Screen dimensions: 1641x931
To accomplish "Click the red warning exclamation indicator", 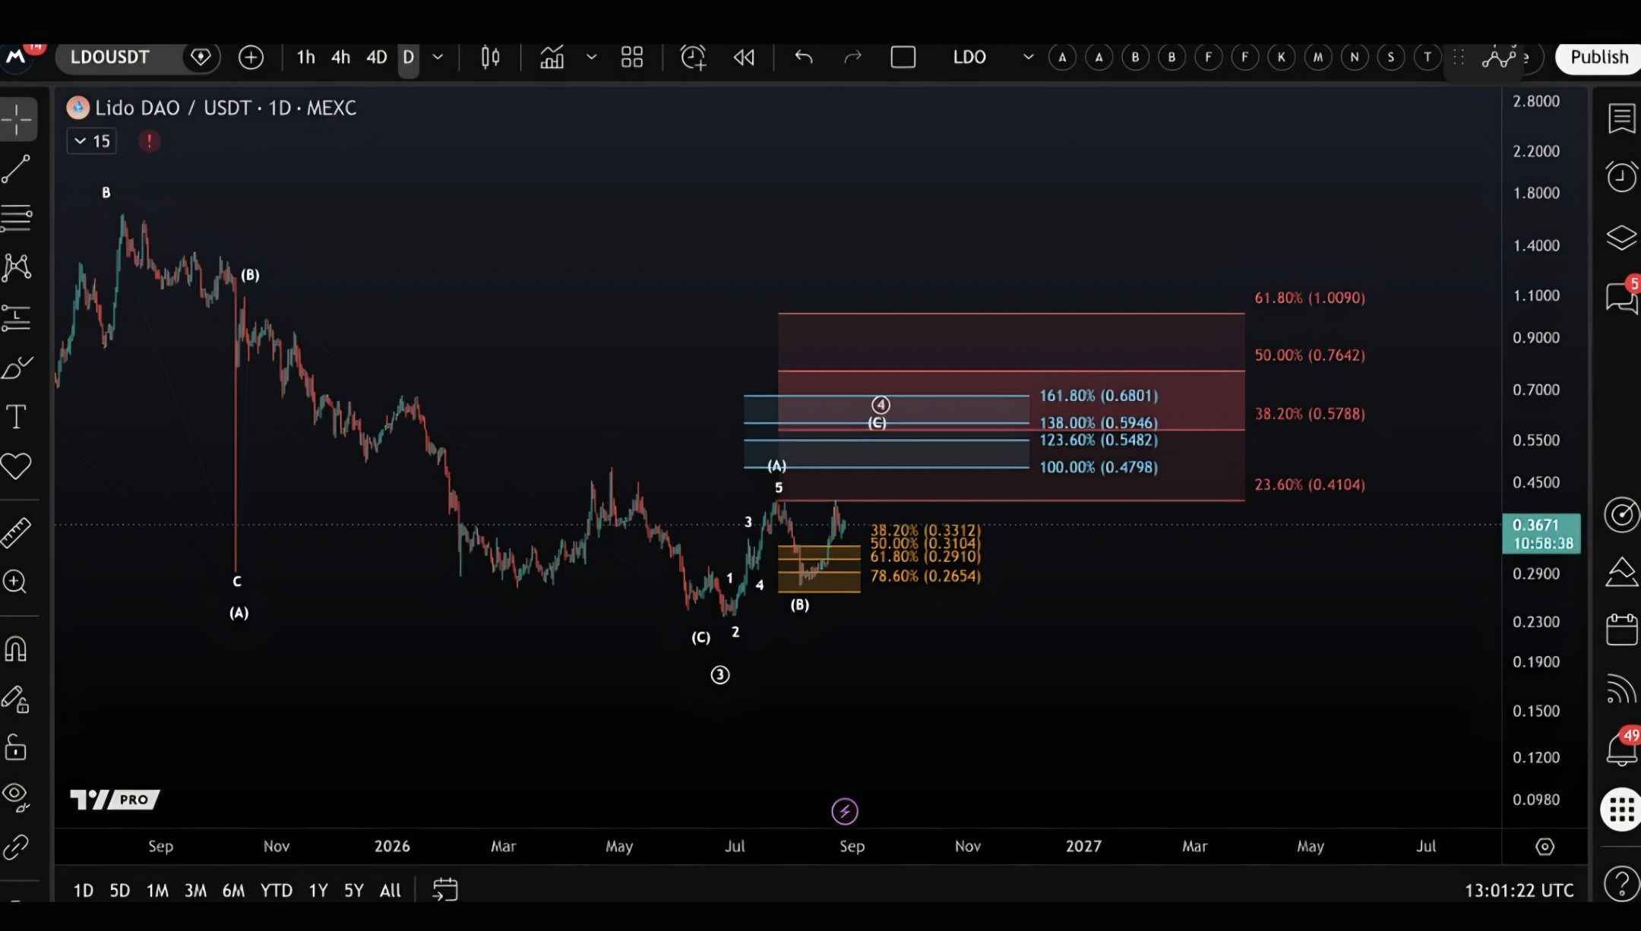I will coord(150,141).
